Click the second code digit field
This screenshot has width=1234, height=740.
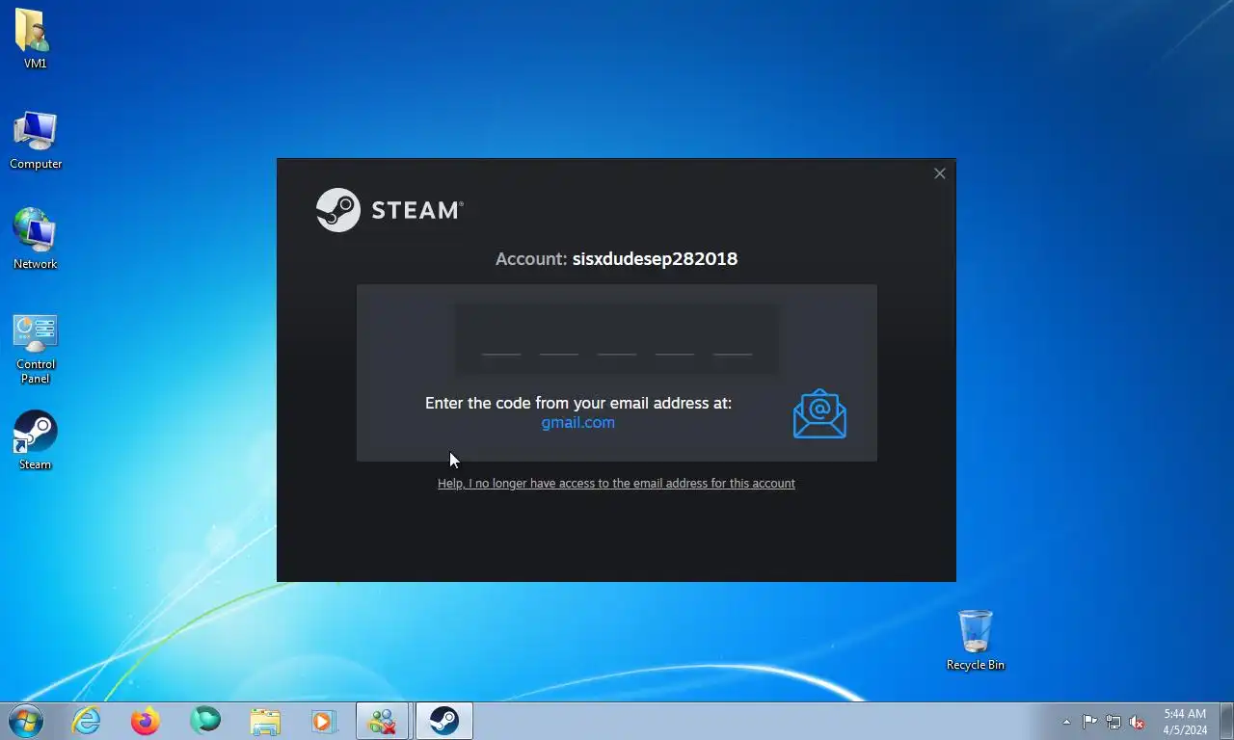[559, 339]
